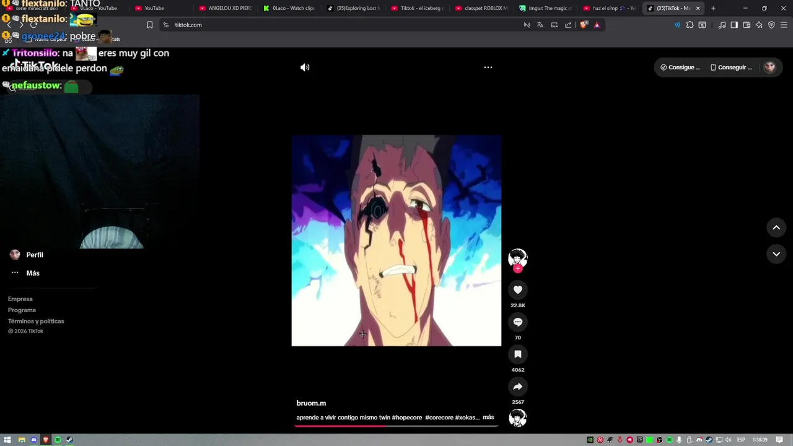Switch to 0Laco - Watch clips tab

[289, 8]
